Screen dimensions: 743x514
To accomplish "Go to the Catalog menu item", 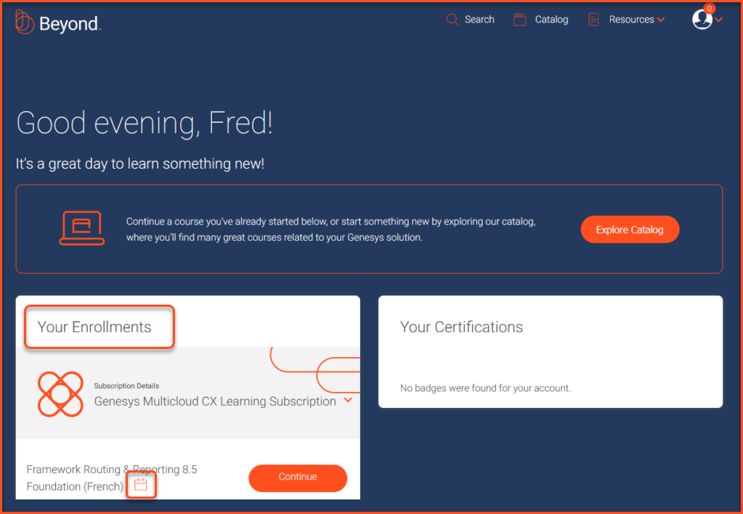I will click(551, 20).
